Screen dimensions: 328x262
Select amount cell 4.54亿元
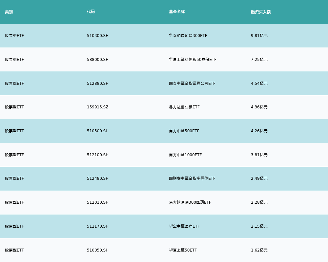(x=259, y=84)
